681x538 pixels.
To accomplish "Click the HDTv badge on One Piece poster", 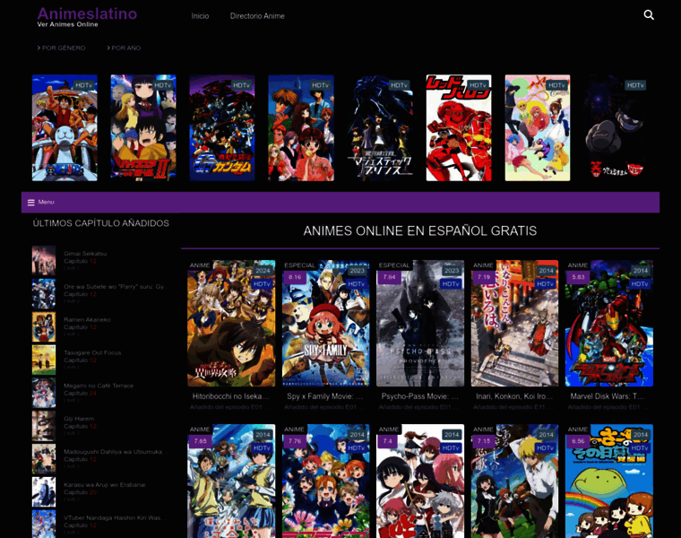I will [84, 85].
